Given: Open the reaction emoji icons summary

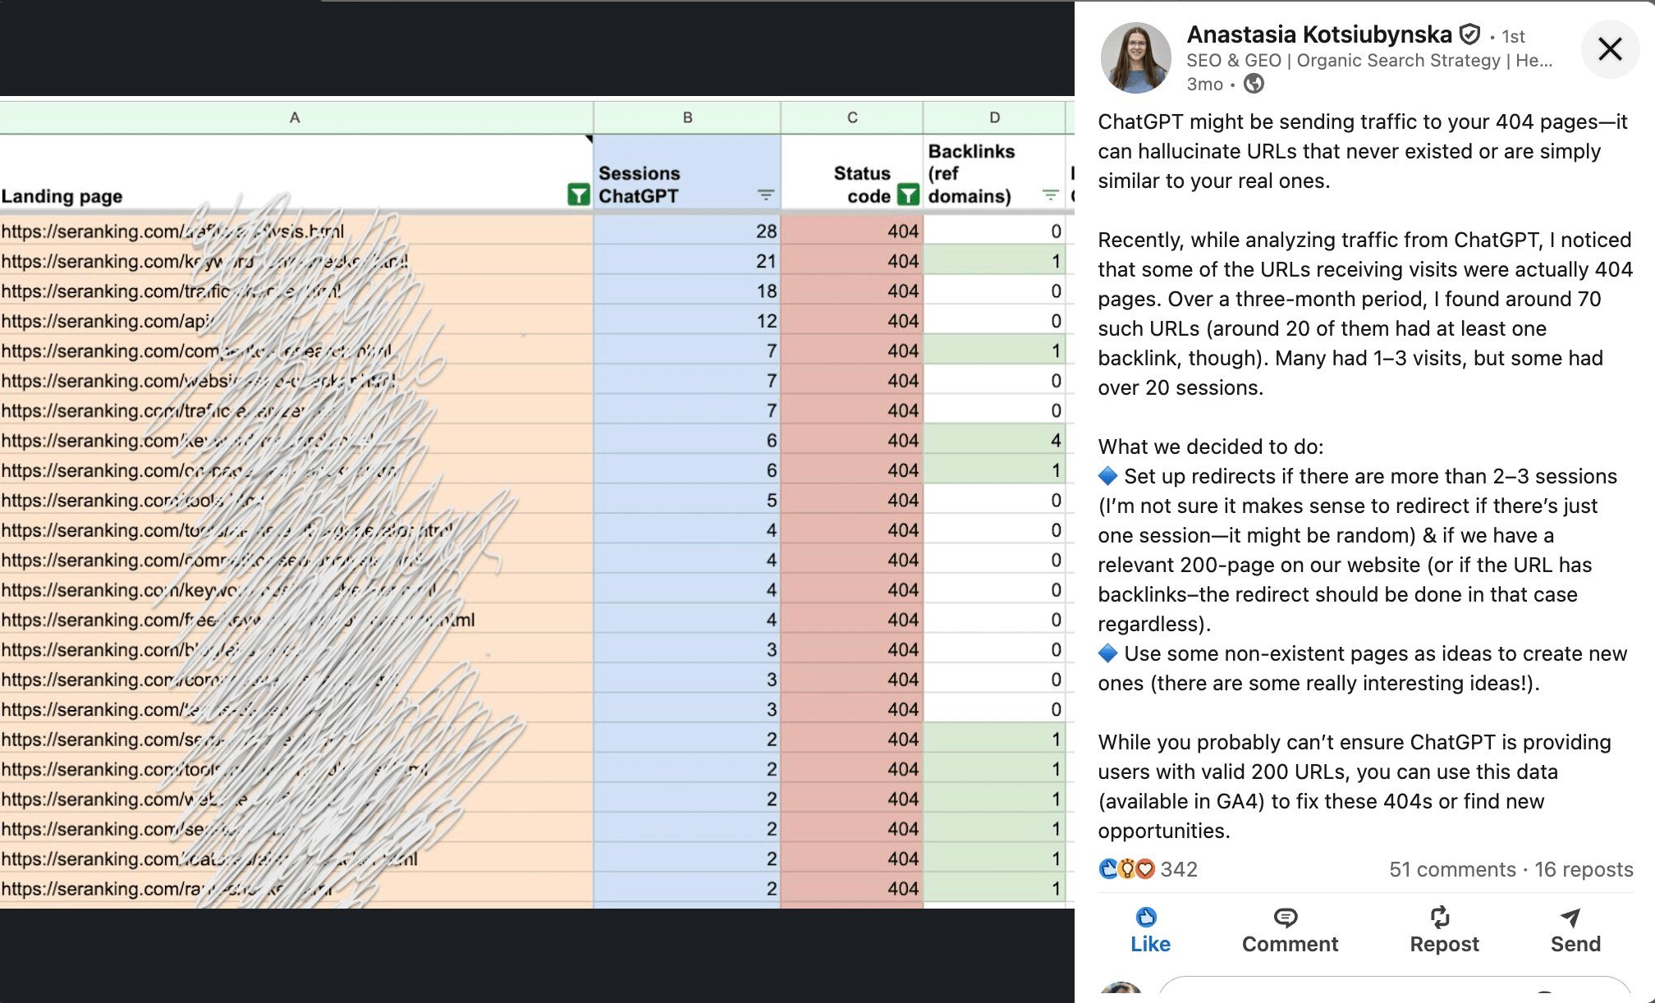Looking at the screenshot, I should pyautogui.click(x=1126, y=868).
